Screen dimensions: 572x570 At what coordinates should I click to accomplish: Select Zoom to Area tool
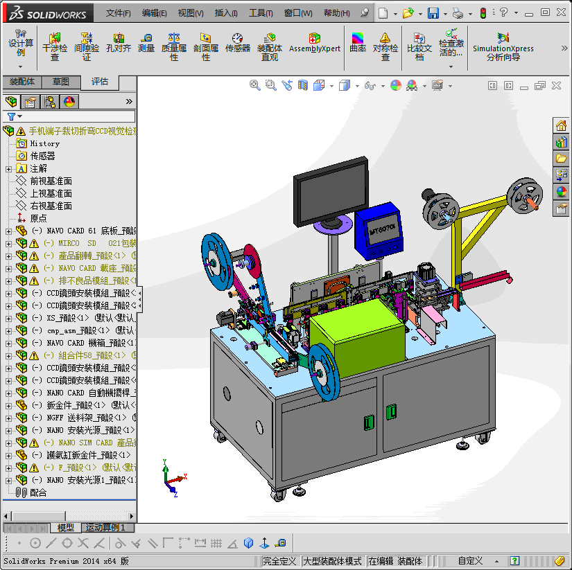[x=270, y=85]
